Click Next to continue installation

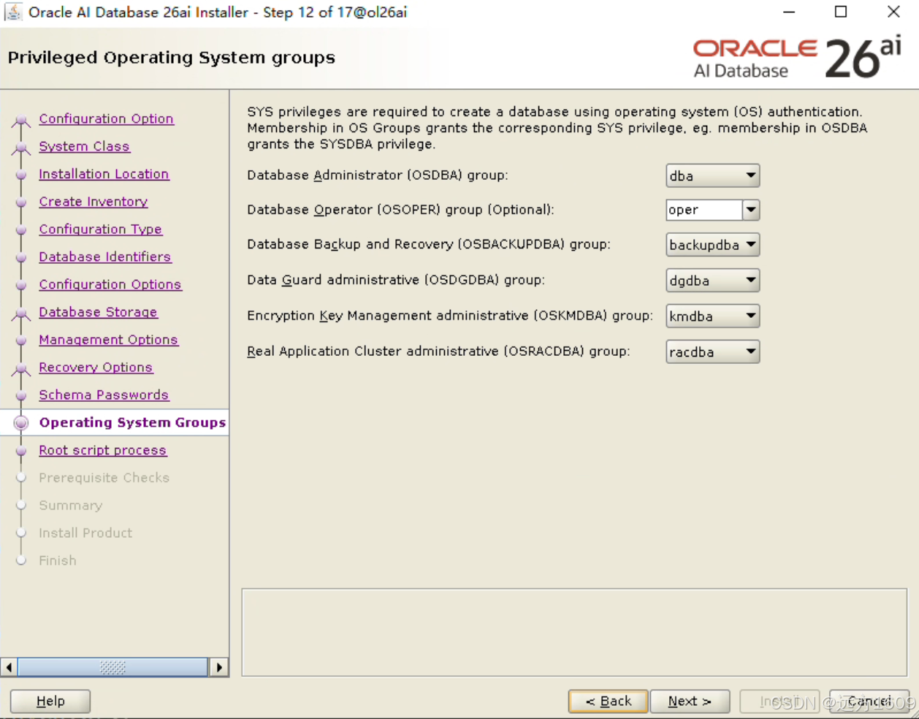pyautogui.click(x=690, y=701)
